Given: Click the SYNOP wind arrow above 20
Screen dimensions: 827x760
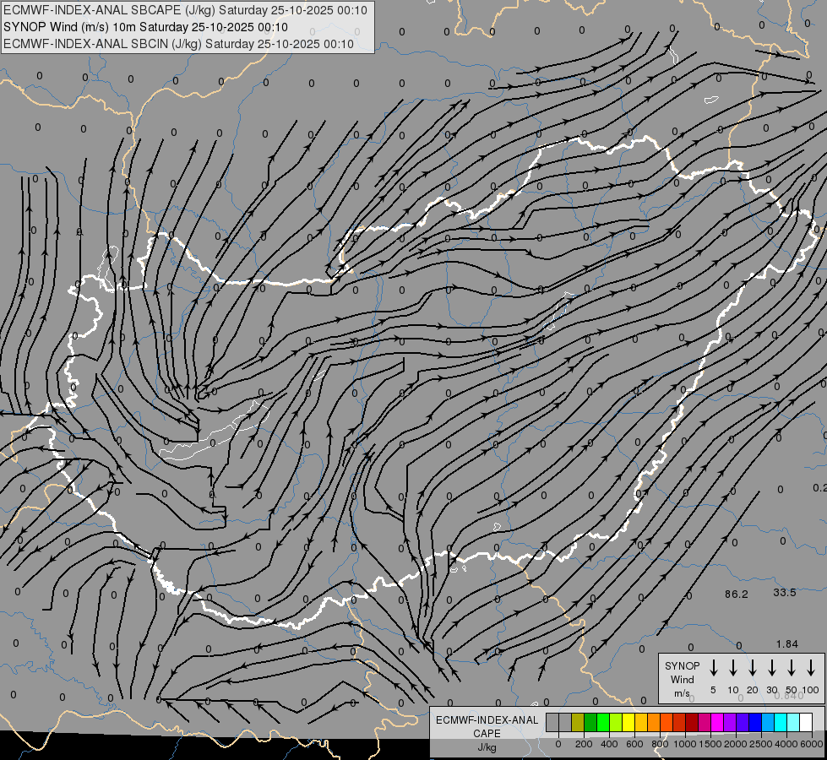Looking at the screenshot, I should (x=753, y=668).
